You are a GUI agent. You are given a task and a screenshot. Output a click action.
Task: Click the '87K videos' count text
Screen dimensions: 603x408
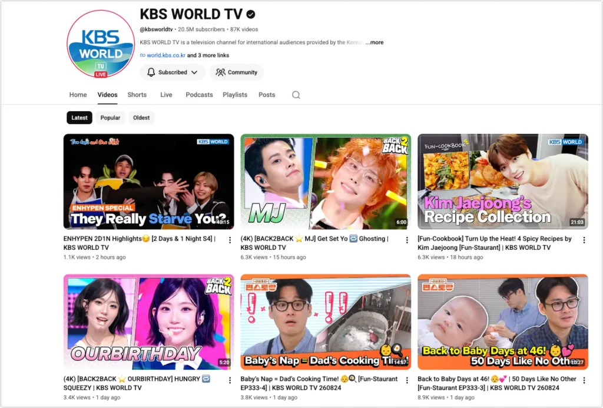[x=244, y=29]
